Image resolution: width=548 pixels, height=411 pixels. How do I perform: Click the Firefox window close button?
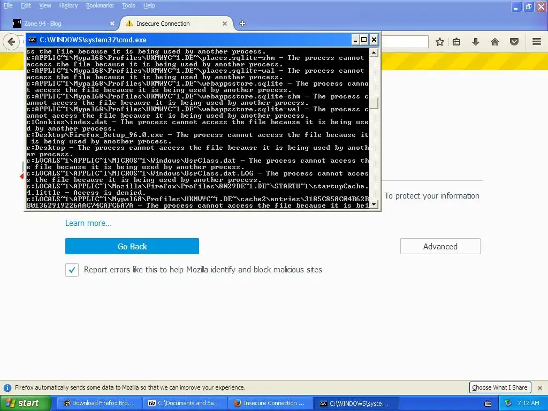coord(541,6)
